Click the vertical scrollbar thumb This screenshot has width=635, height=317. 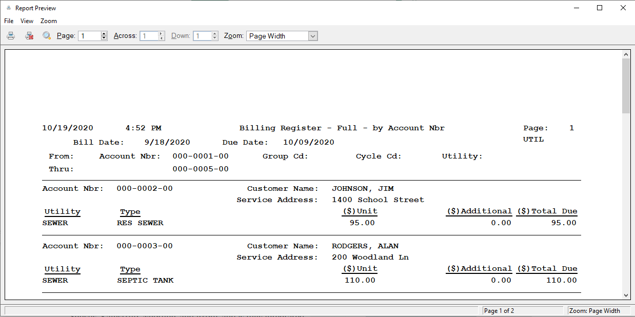[x=626, y=85]
